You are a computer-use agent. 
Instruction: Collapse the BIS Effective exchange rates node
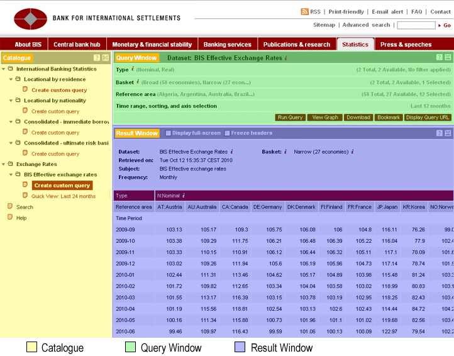11,175
